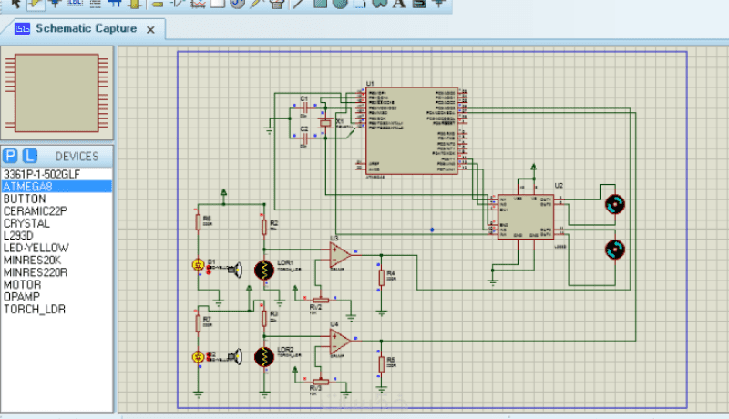Click the component preview thumbnail

(x=56, y=92)
